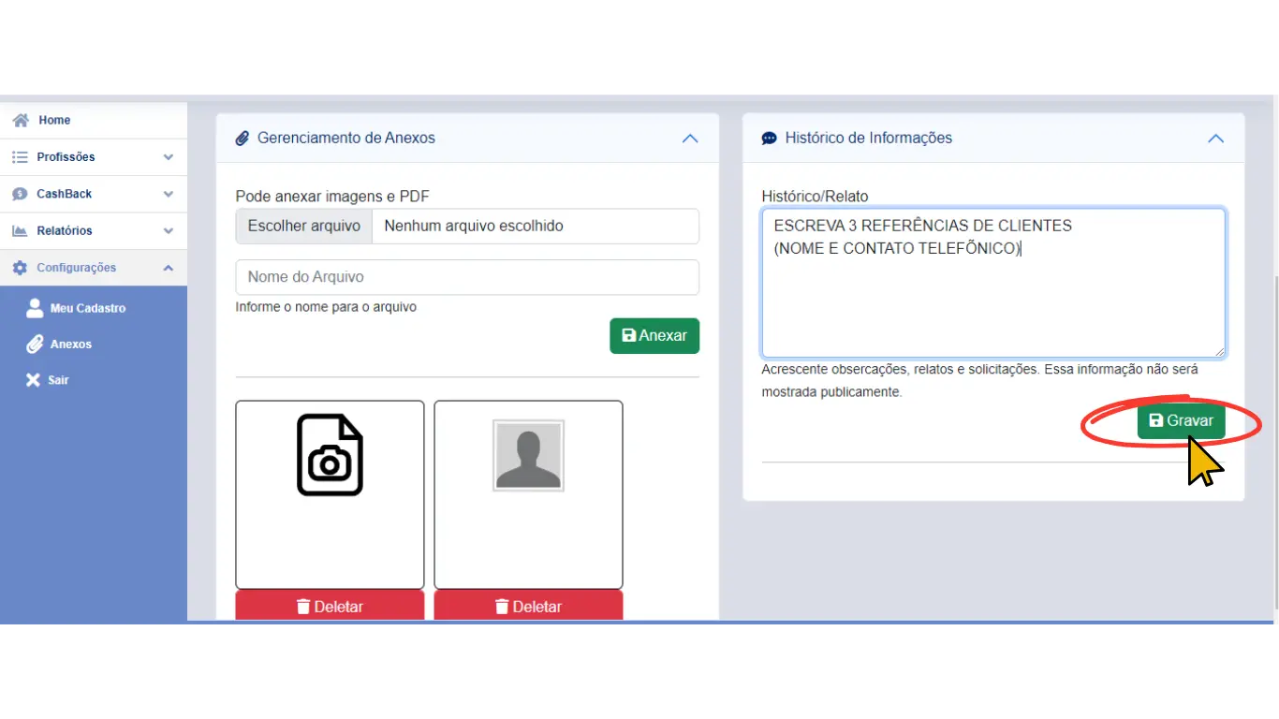Click the paperclip icon beside Gerenciamento de Anexos
The height and width of the screenshot is (719, 1279).
coord(242,138)
